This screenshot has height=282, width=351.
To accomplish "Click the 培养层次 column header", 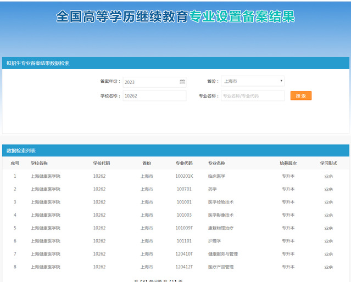I will [288, 163].
